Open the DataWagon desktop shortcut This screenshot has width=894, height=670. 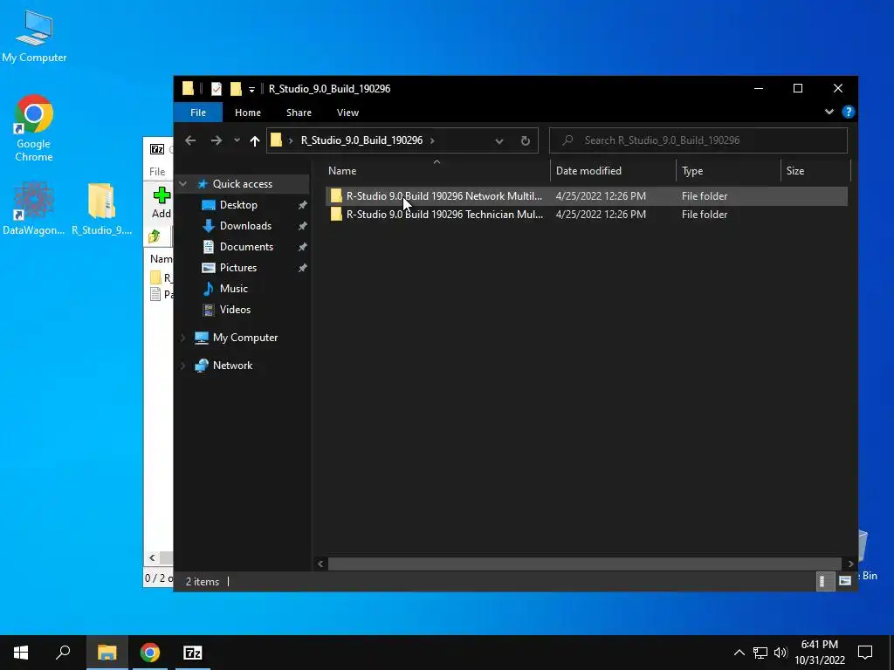(x=34, y=209)
